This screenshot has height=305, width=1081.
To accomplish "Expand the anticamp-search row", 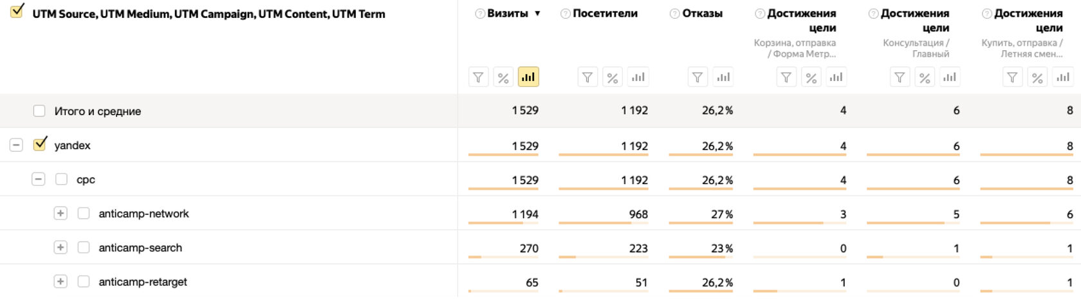I will pyautogui.click(x=60, y=247).
